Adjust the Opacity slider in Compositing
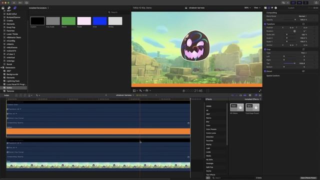The width and height of the screenshot is (320, 180). (x=290, y=19)
